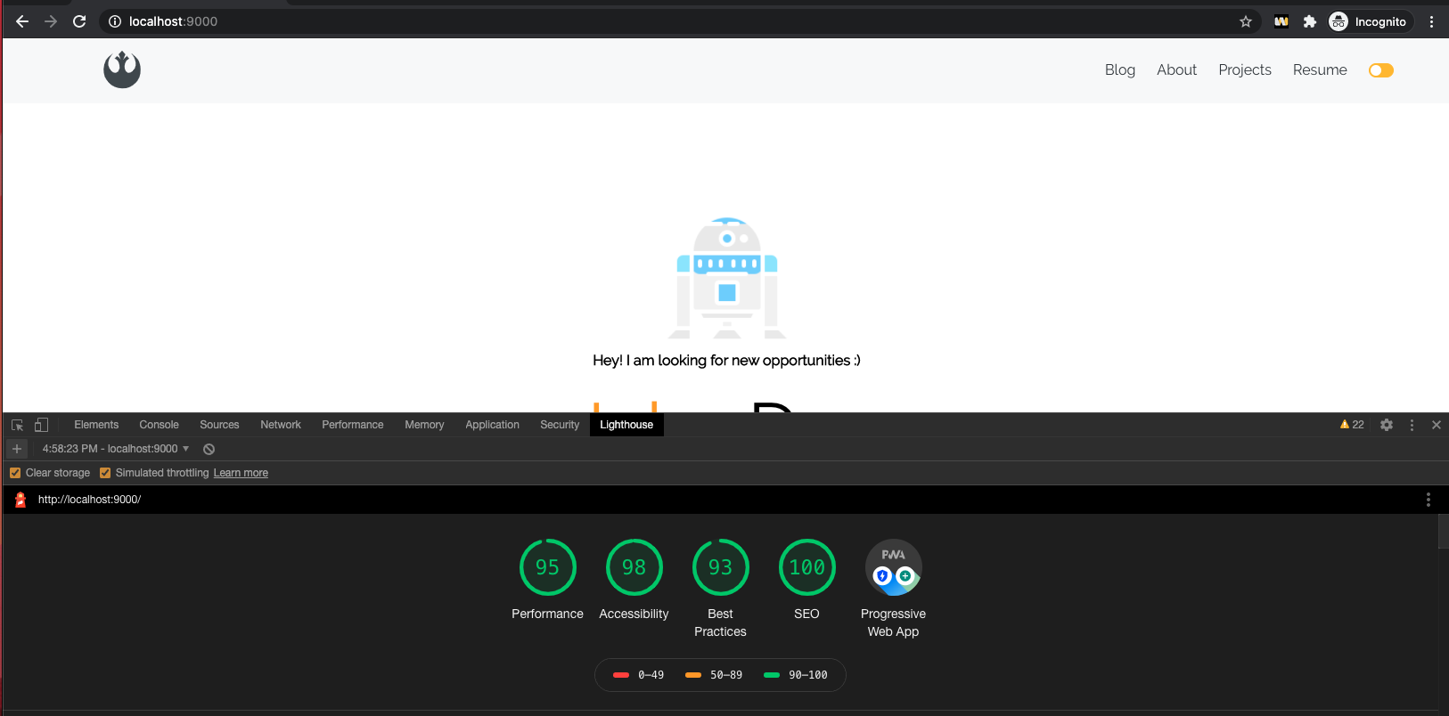
Task: Toggle the Simulated throttling checkbox
Action: [x=105, y=473]
